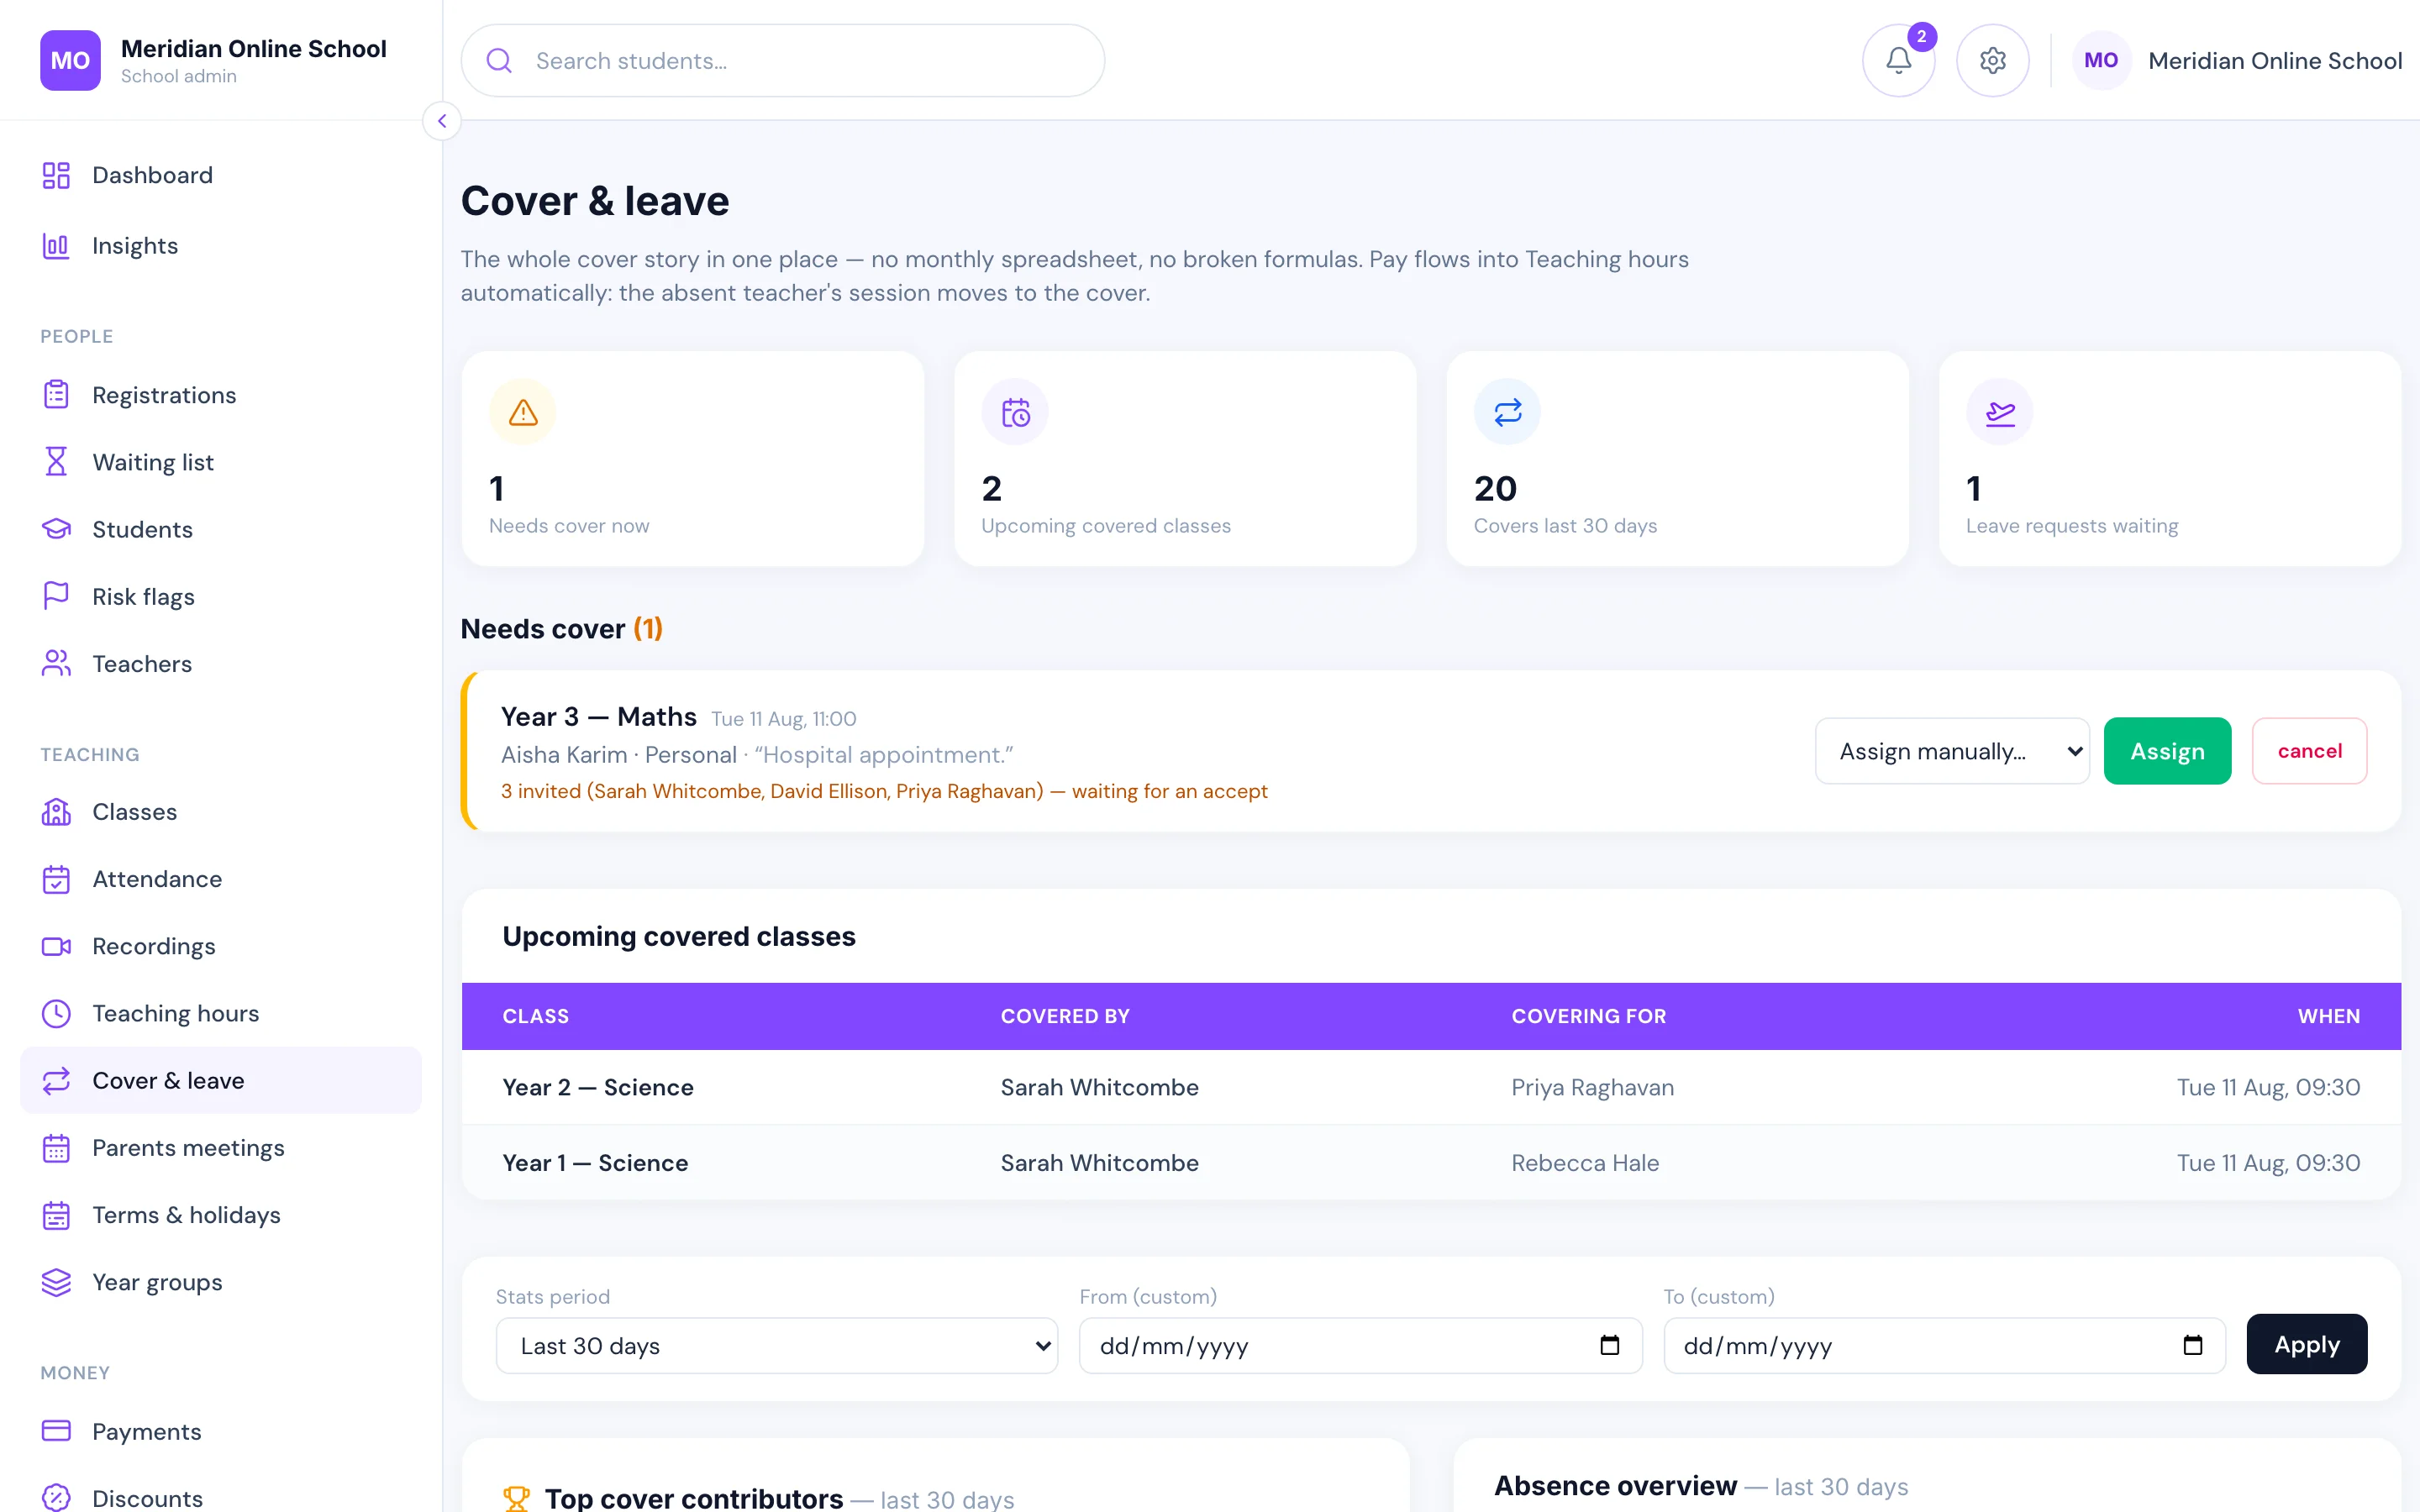Click the Waiting list hourglass icon
Image resolution: width=2420 pixels, height=1512 pixels.
[x=56, y=462]
